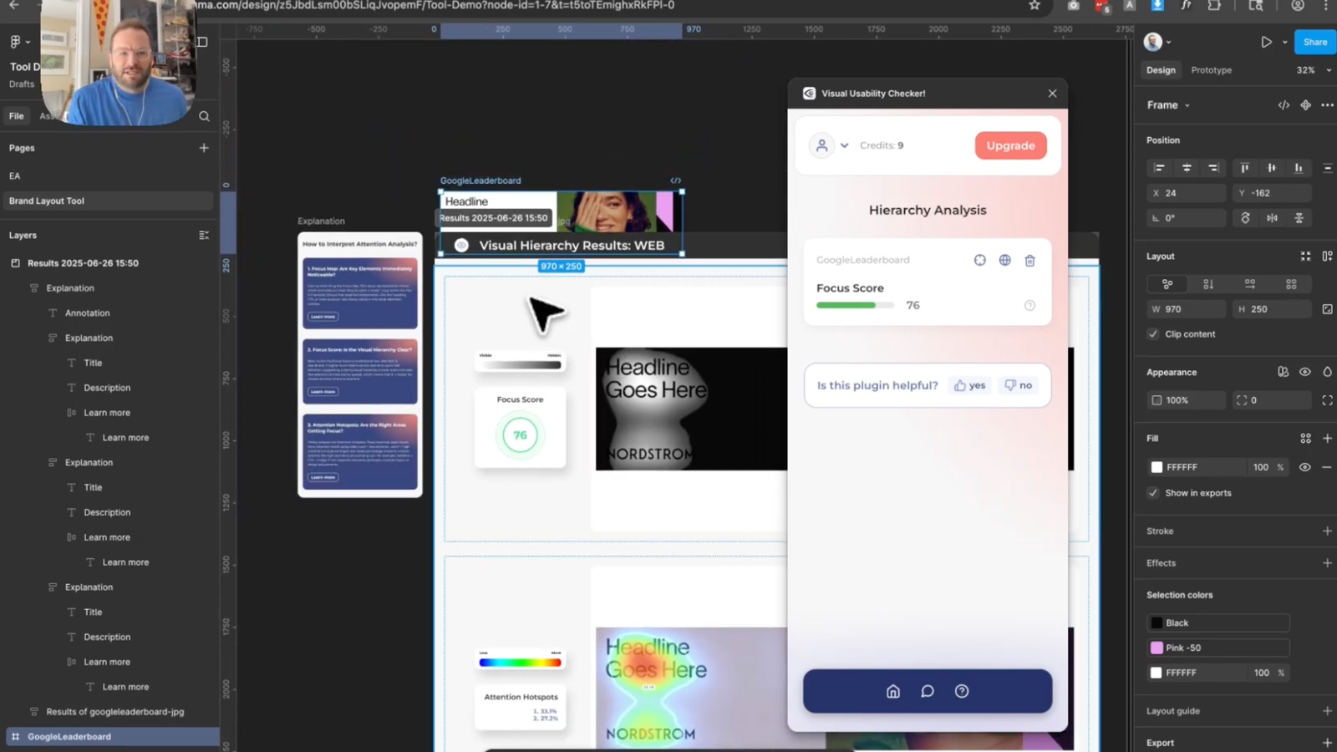This screenshot has height=752, width=1337.
Task: Vote no on plugin helpful
Action: coord(1019,385)
